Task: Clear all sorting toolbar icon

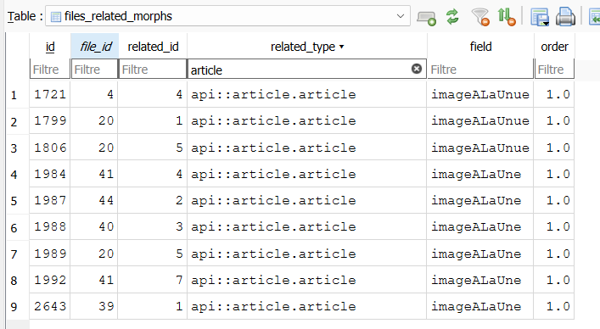Action: click(x=507, y=17)
